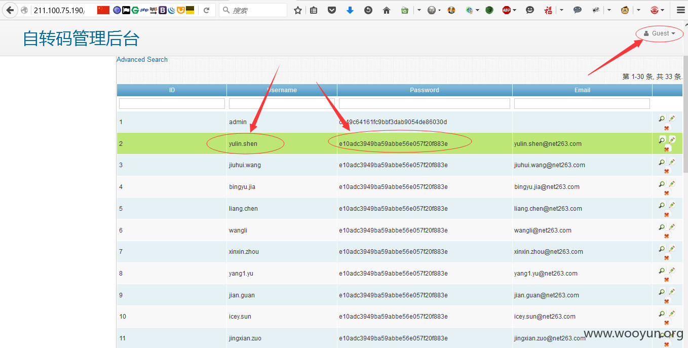This screenshot has height=348, width=688.
Task: Open Adblock Plus ABP icon
Action: tap(506, 10)
